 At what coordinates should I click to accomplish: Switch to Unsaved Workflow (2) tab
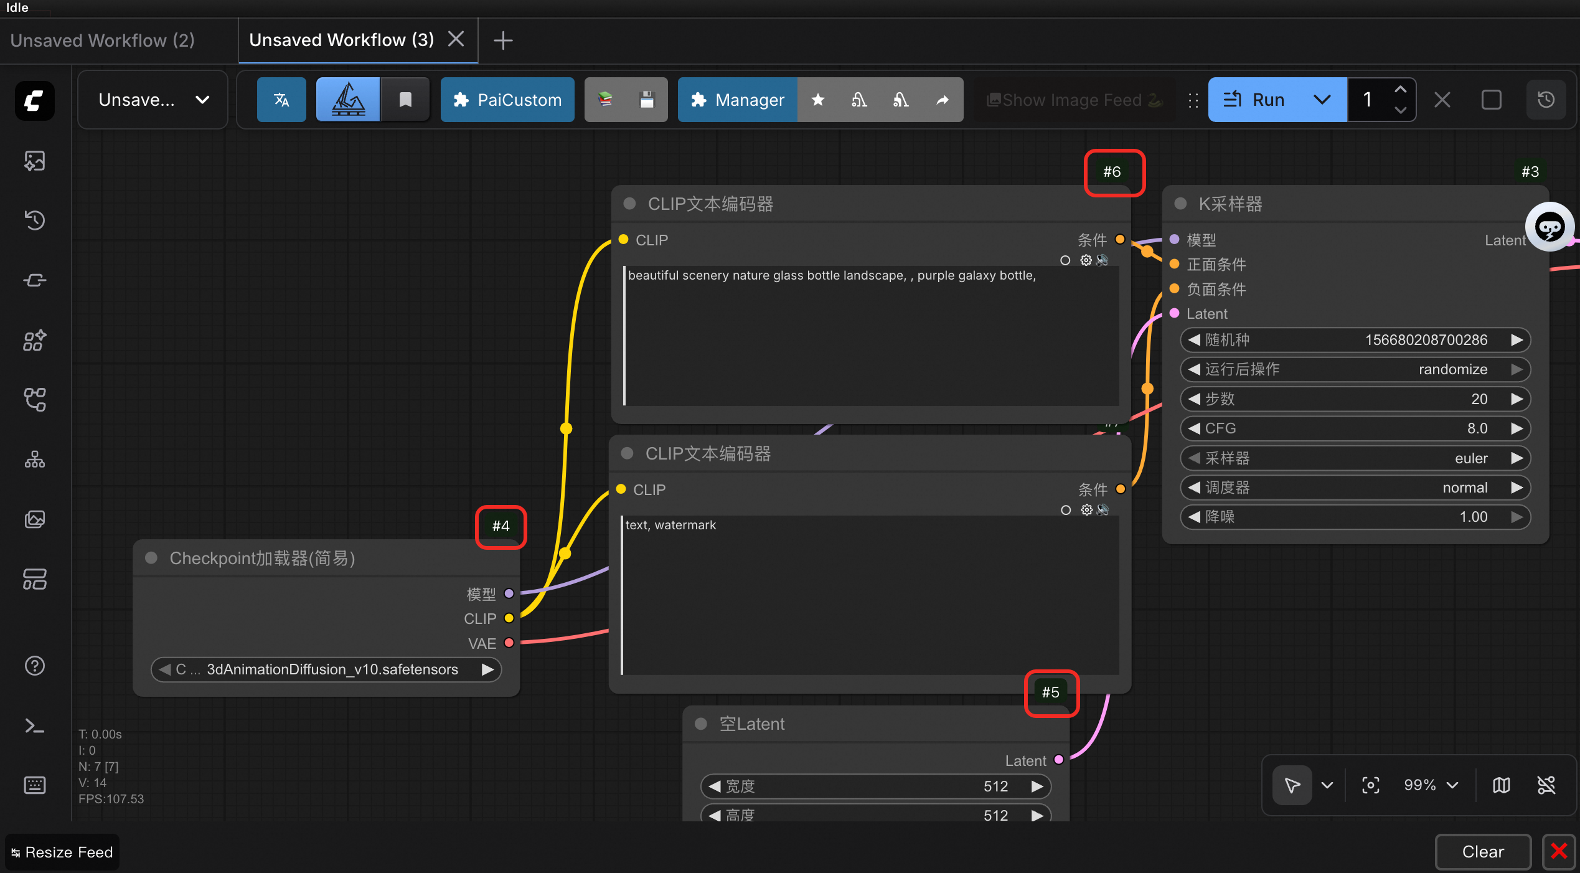pos(103,40)
